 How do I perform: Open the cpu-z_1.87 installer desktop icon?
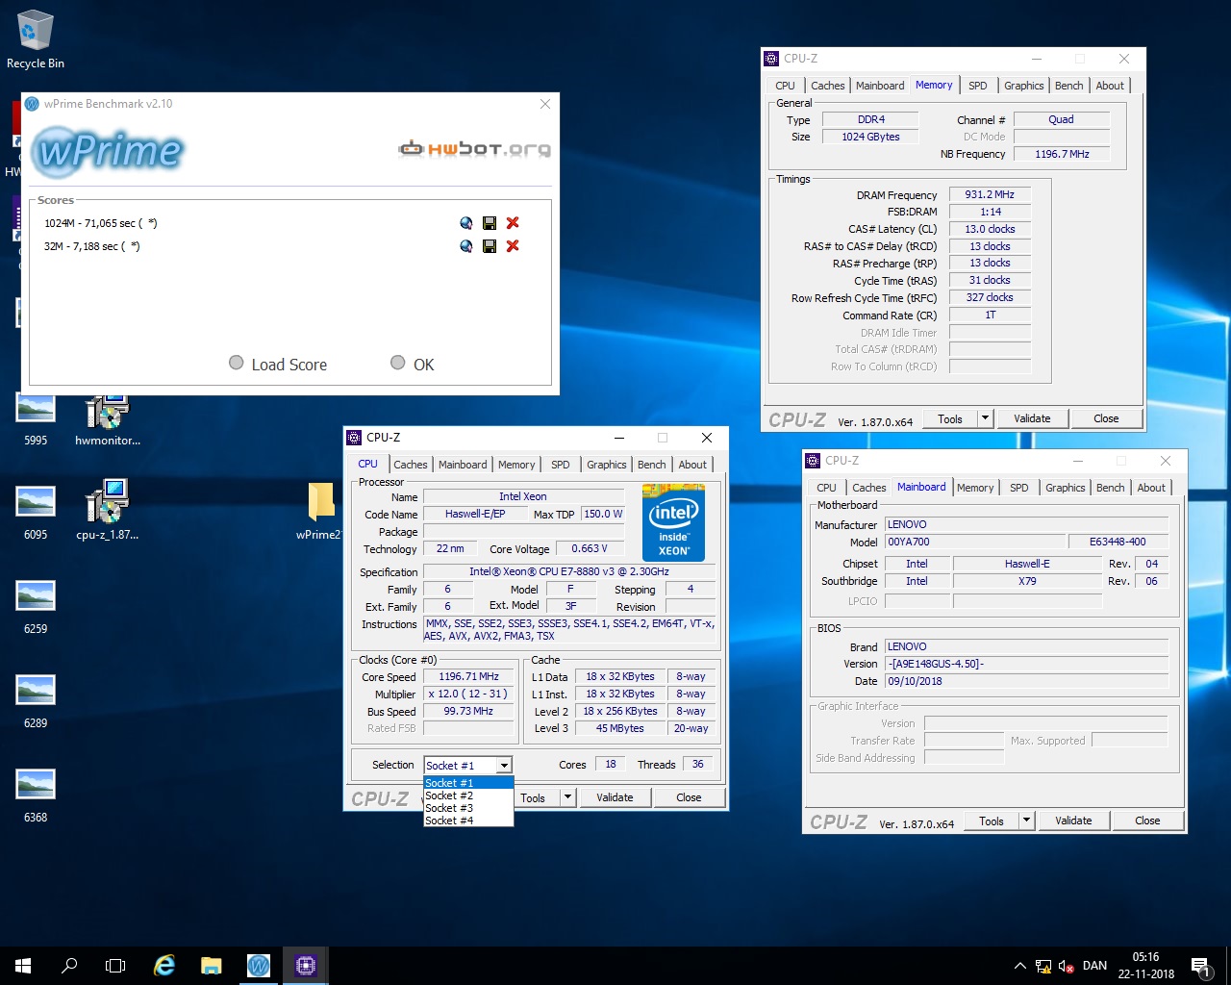[x=107, y=510]
